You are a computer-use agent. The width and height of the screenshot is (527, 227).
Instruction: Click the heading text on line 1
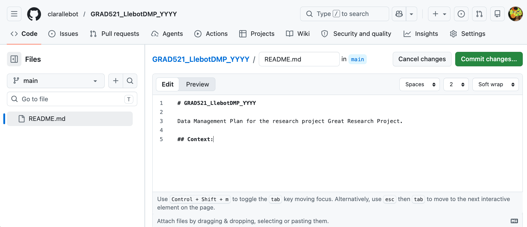coord(217,103)
